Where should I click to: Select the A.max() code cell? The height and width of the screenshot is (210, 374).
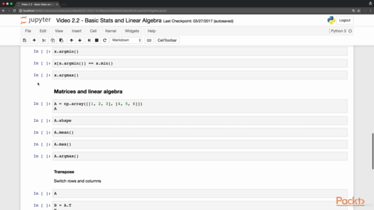tap(200, 144)
